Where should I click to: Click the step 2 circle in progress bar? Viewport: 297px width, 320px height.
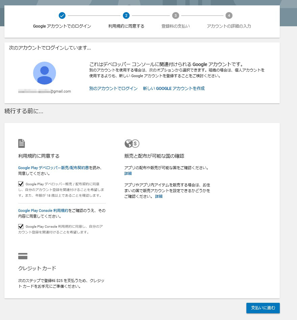coord(126,15)
